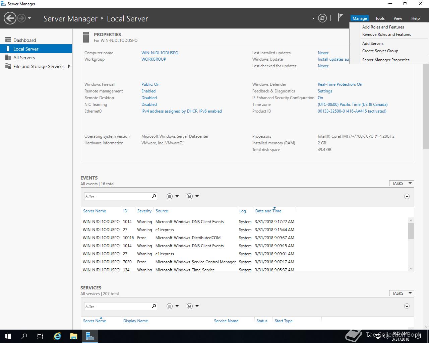Select Dashboard in the sidebar
The width and height of the screenshot is (429, 343).
[36, 40]
